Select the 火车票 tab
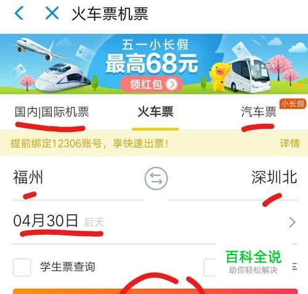The width and height of the screenshot is (308, 294). pos(155,112)
